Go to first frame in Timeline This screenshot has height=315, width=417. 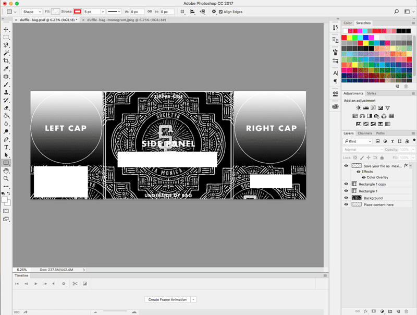(17, 284)
